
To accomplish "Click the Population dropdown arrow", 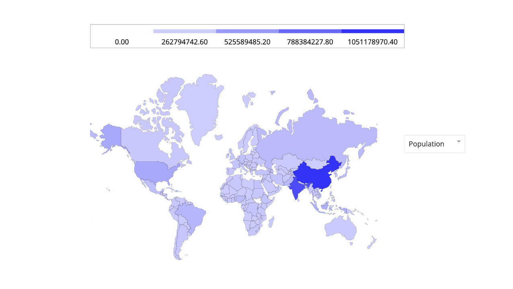I will point(459,142).
